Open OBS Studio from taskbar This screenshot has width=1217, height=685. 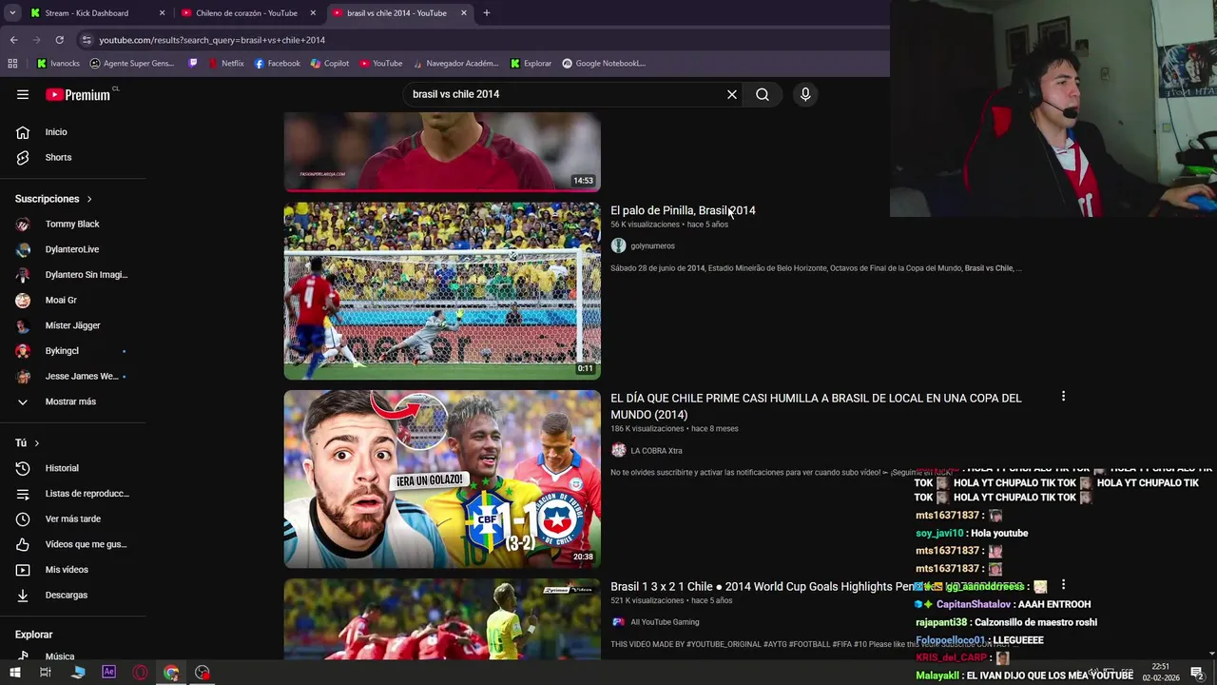(203, 673)
